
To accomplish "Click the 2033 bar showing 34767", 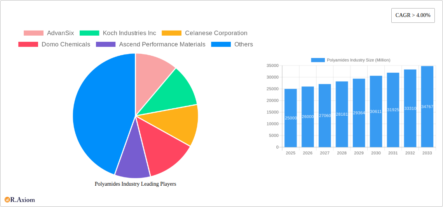I will (x=427, y=106).
